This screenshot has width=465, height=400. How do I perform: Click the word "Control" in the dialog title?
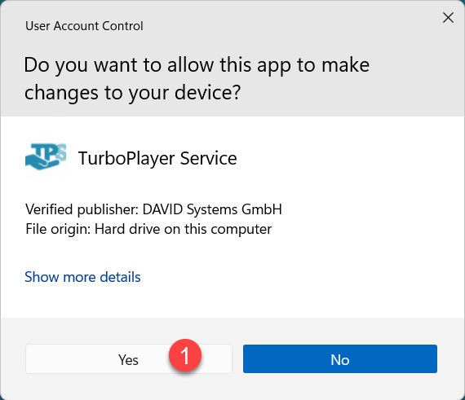tap(122, 26)
